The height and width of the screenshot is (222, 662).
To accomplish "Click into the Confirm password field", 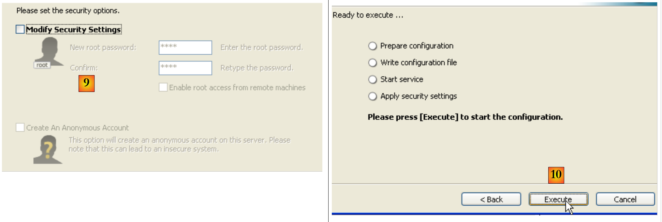I will tap(185, 68).
